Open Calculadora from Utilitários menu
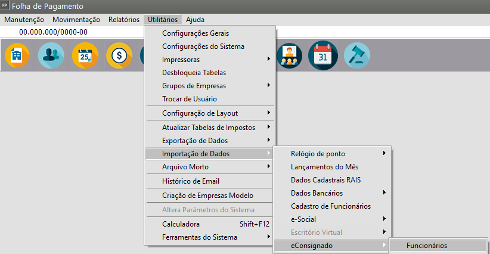The image size is (490, 254). tap(181, 224)
